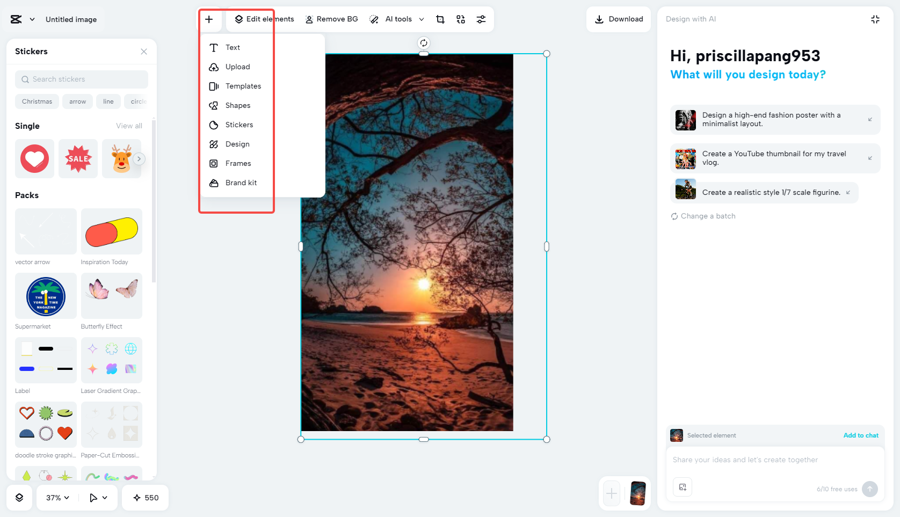
Task: Open the Laser Gradient Graphic pack
Action: (x=112, y=360)
